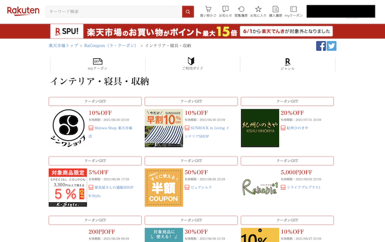Image resolution: width=385 pixels, height=242 pixels.
Task: Click the shop icon beside Shinwa Shop
Action: click(x=91, y=128)
